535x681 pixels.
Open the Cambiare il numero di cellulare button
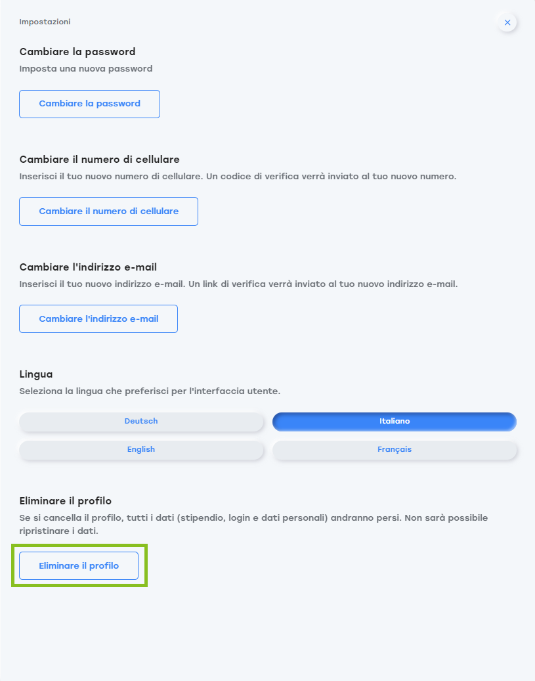tap(108, 211)
